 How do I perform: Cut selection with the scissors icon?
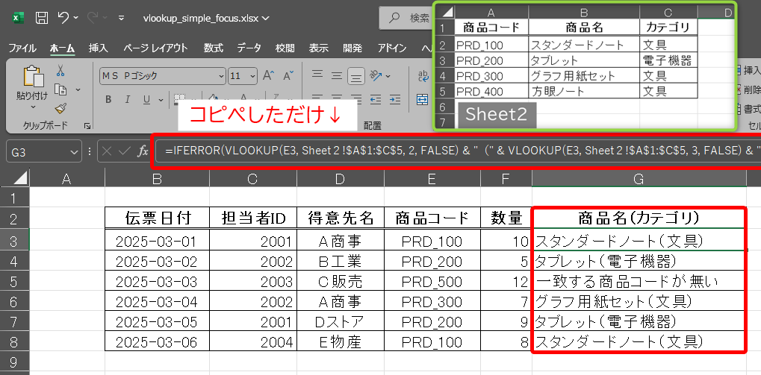[60, 70]
